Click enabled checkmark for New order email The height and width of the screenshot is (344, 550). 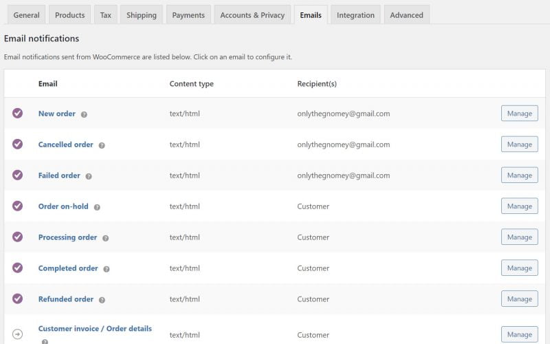18,114
